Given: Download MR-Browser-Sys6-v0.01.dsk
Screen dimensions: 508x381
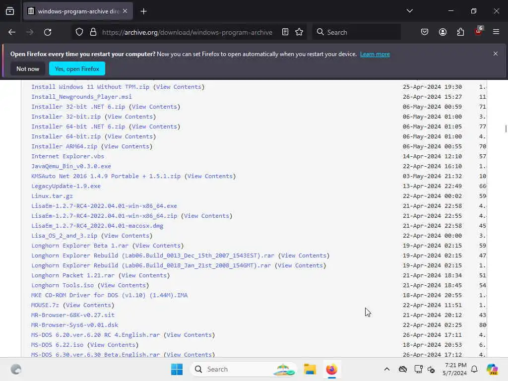Looking at the screenshot, I should pyautogui.click(x=74, y=325).
